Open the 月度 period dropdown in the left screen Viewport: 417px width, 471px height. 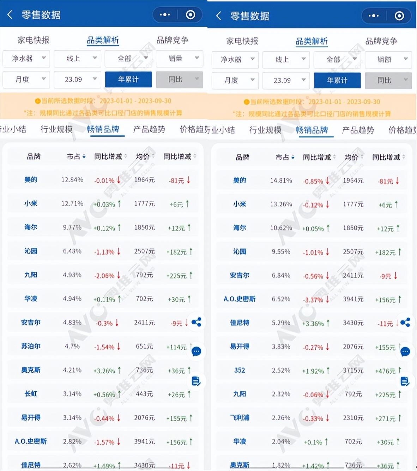(x=26, y=80)
